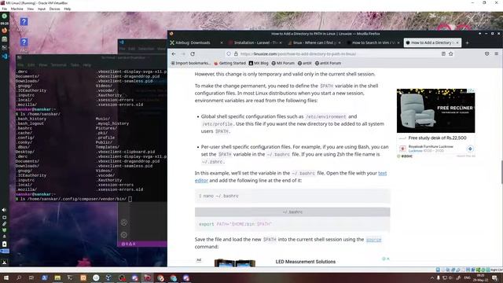The width and height of the screenshot is (503, 283).
Task: Open the Terminal window's Tabs menu
Action: pyautogui.click(x=75, y=65)
